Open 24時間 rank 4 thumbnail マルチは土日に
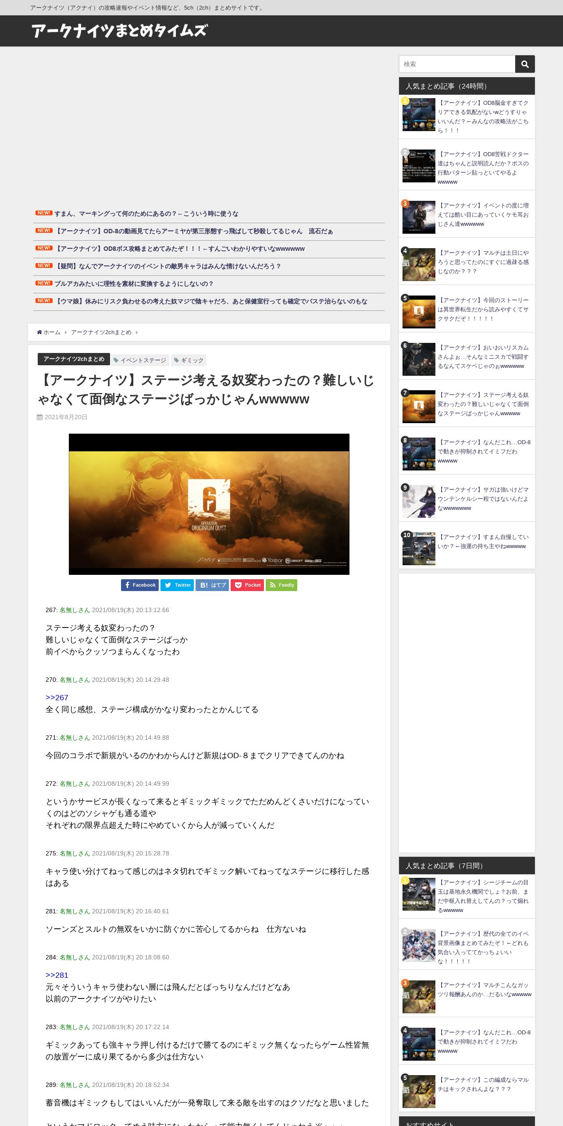Viewport: 563px width, 1126px height. [419, 265]
